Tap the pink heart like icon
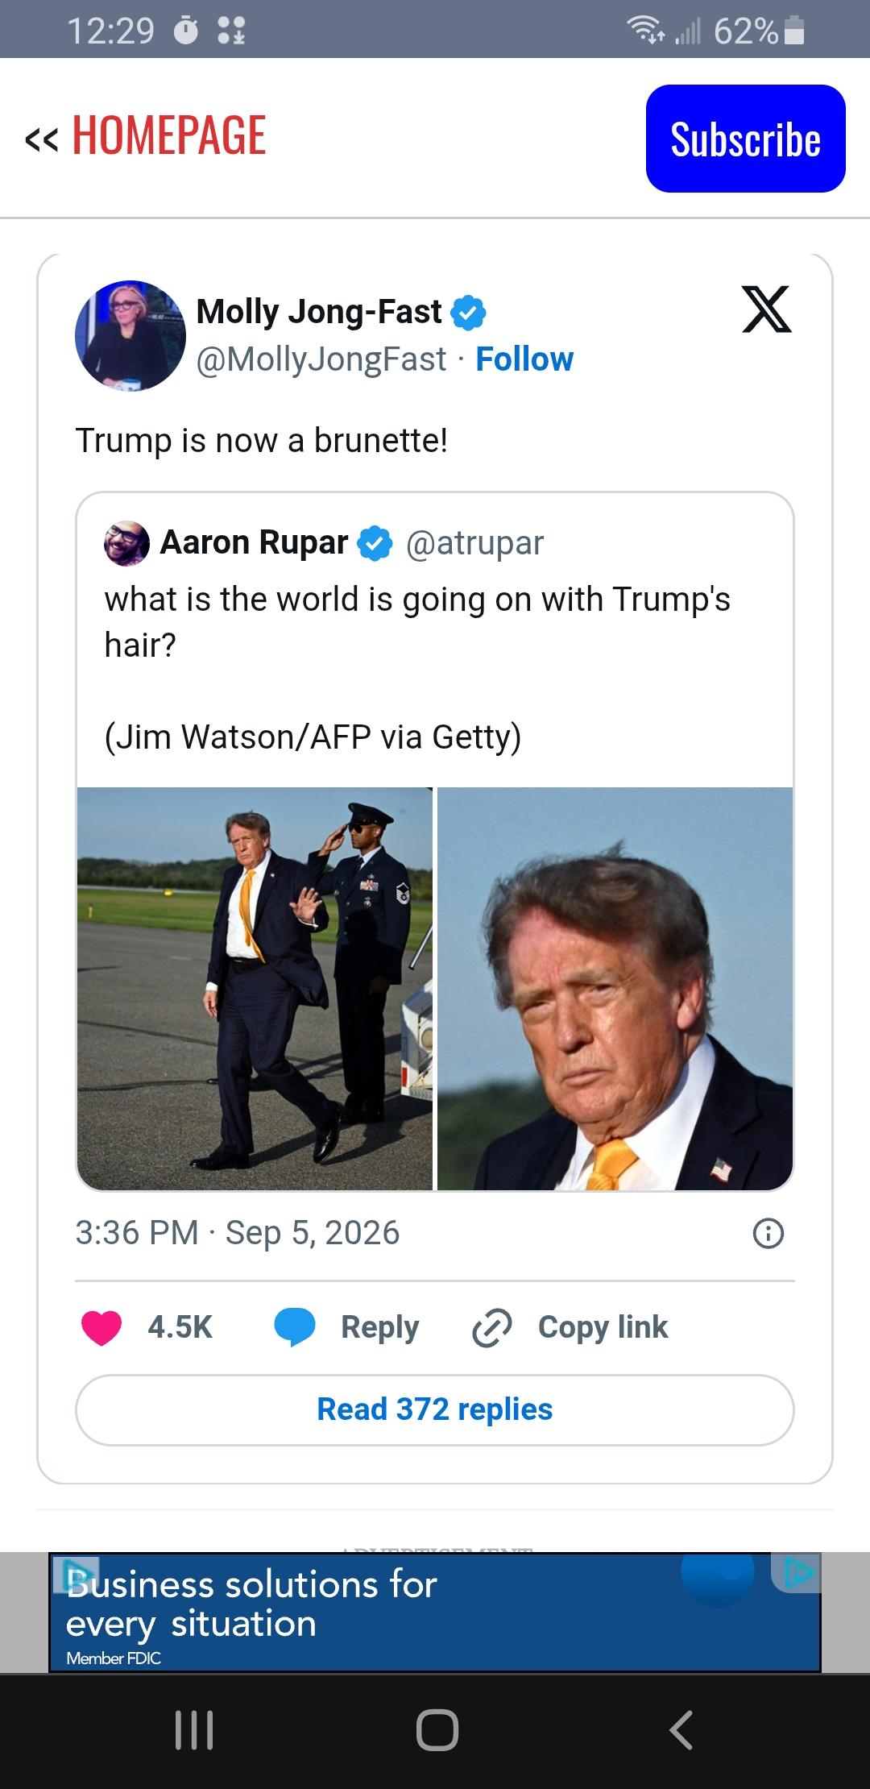The image size is (870, 1789). pyautogui.click(x=101, y=1327)
